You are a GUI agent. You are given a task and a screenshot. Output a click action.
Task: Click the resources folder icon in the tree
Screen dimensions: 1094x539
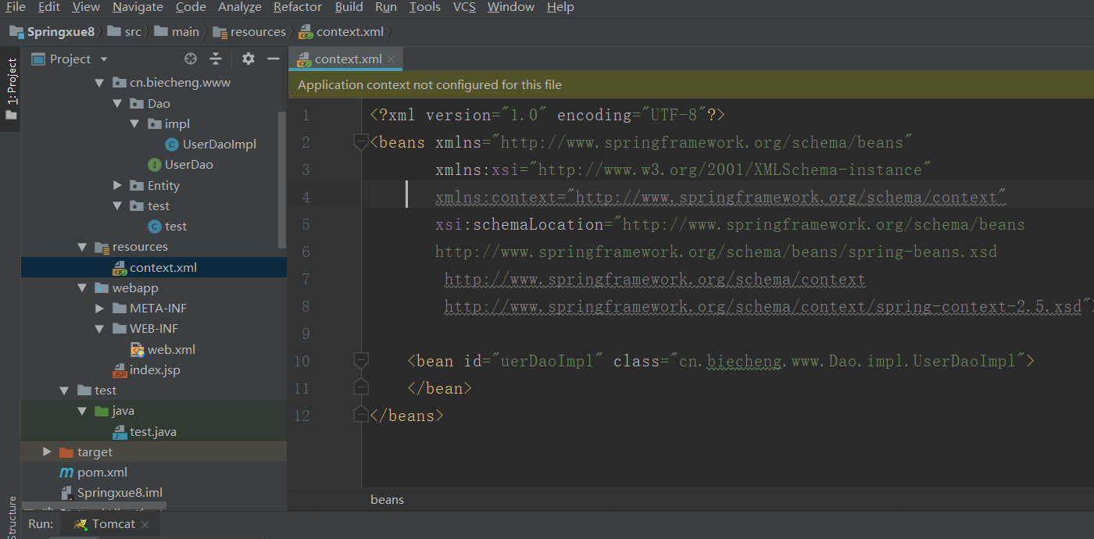[x=102, y=247]
